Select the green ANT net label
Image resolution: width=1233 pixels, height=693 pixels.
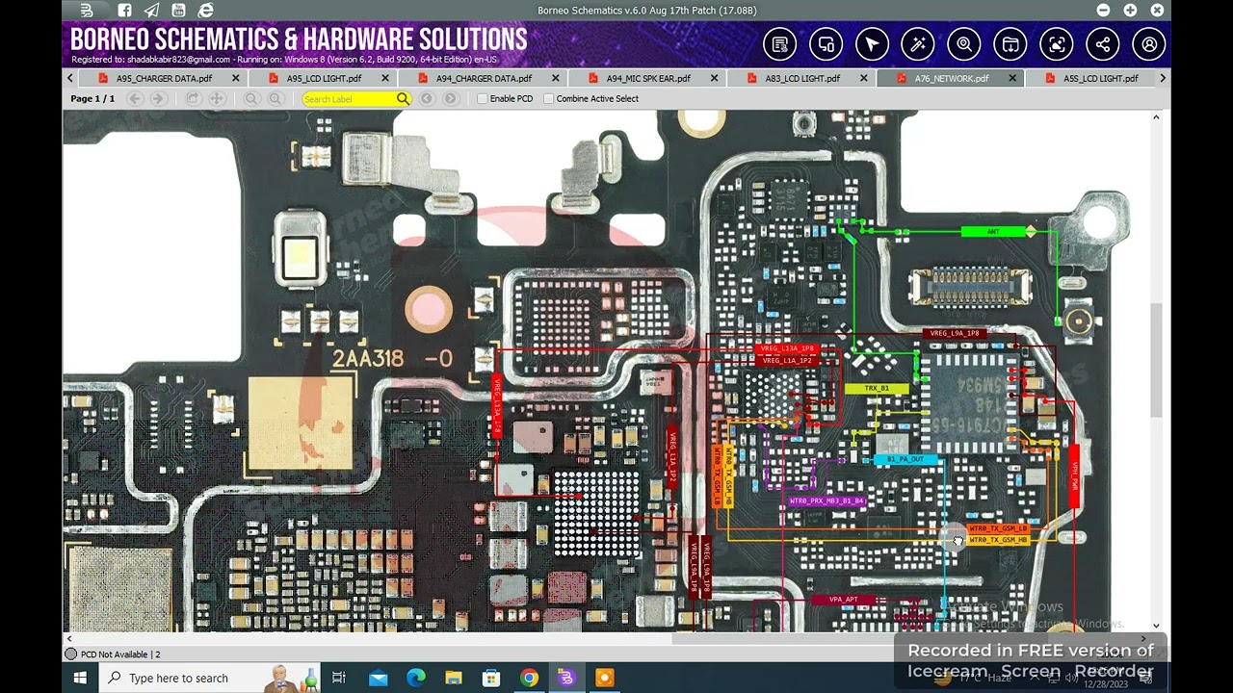(x=993, y=231)
